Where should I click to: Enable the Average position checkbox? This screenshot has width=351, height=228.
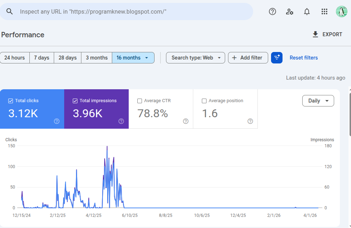coord(204,101)
